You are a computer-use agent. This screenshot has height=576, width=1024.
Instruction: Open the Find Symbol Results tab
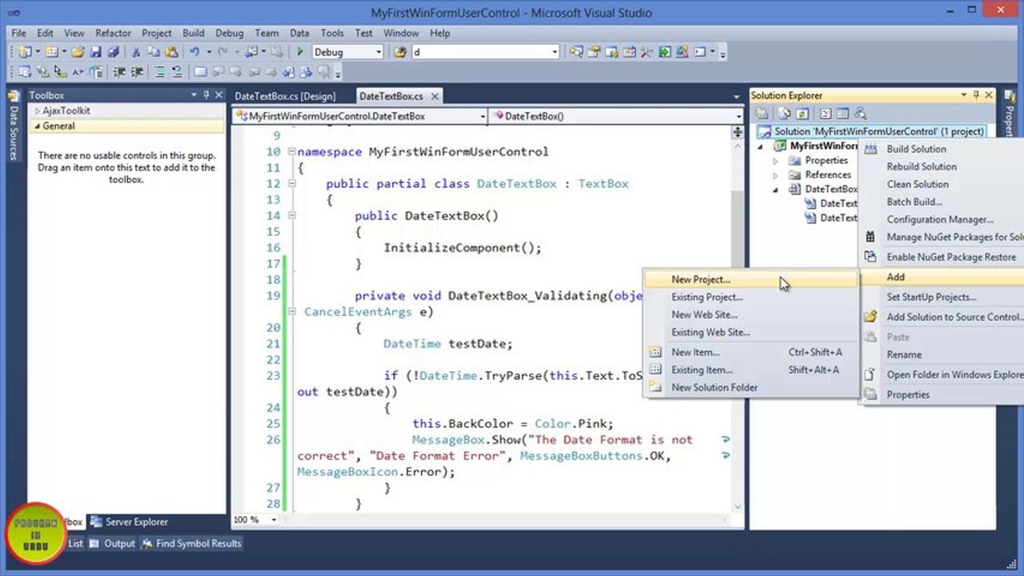pyautogui.click(x=191, y=543)
